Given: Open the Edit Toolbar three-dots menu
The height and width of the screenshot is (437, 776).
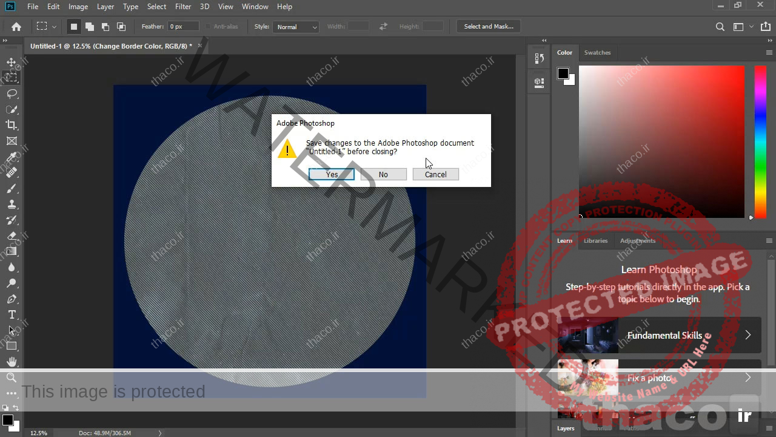Looking at the screenshot, I should click(x=12, y=393).
